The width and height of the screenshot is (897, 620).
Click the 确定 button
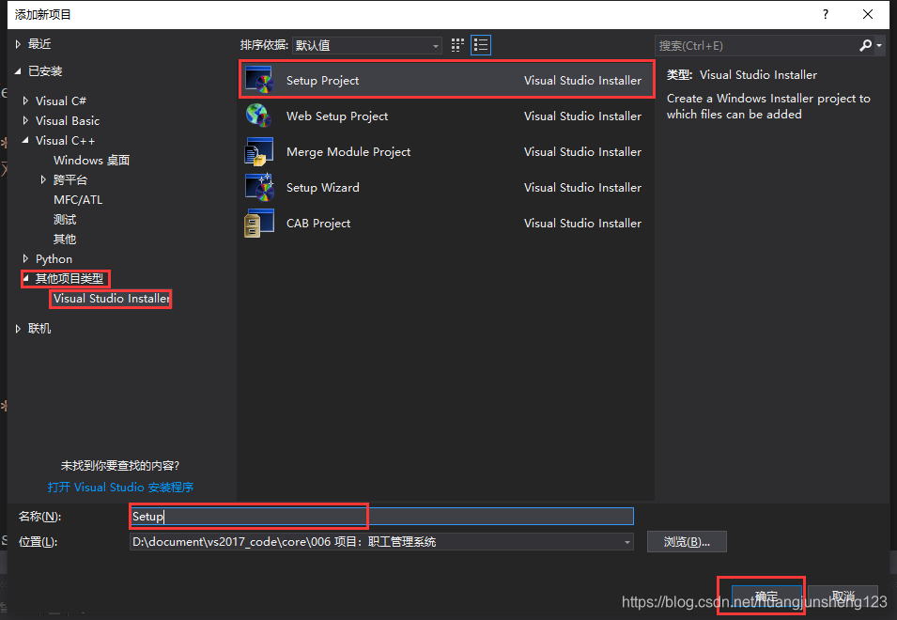[x=766, y=596]
